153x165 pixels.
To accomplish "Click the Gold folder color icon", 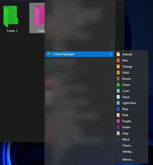I will pos(118,72).
